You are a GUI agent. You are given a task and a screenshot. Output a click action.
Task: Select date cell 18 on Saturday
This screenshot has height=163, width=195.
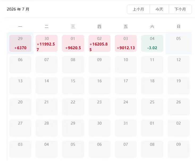click(x=152, y=86)
